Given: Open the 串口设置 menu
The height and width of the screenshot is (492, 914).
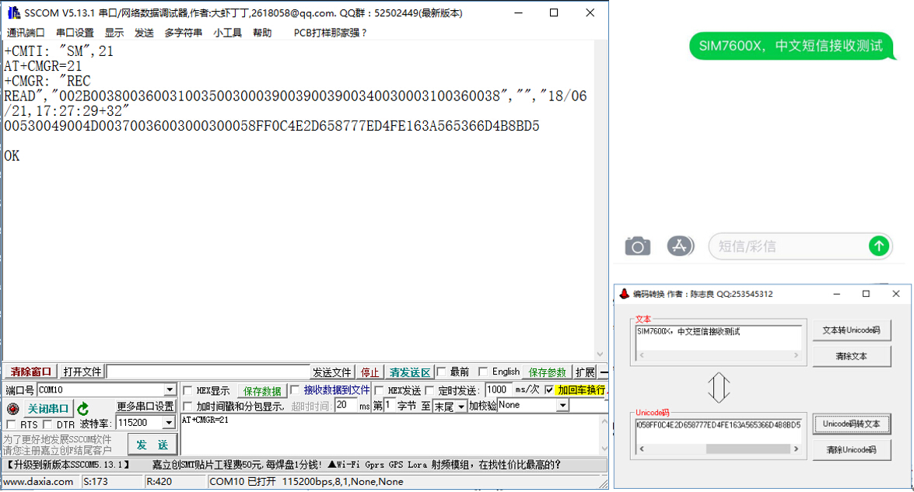Looking at the screenshot, I should tap(75, 33).
